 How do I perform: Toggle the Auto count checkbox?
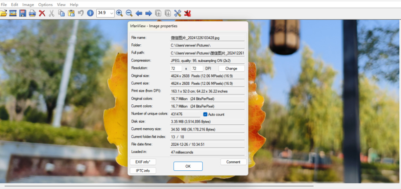tap(205, 114)
